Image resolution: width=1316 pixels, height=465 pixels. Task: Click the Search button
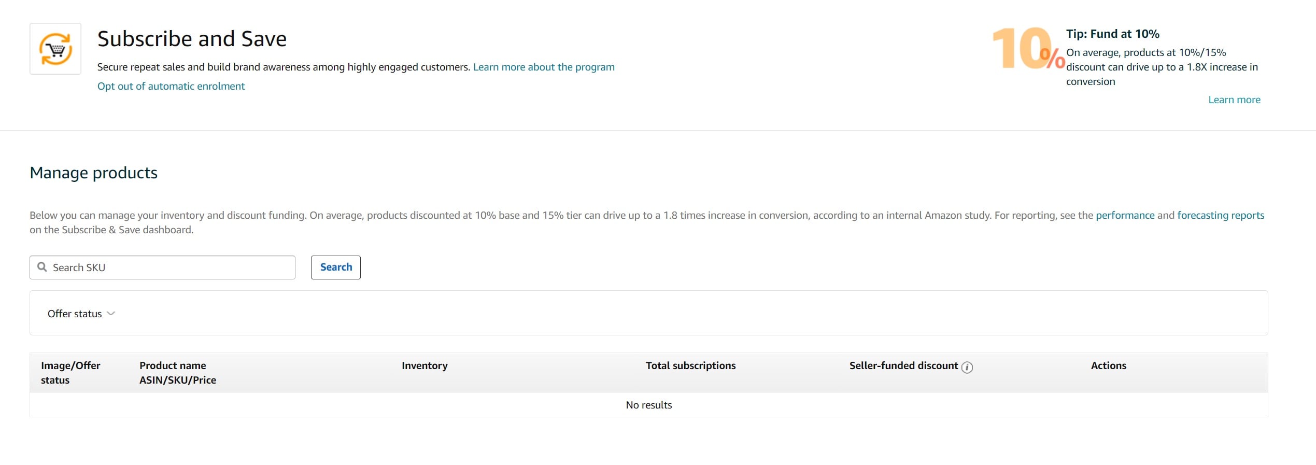[x=336, y=267]
